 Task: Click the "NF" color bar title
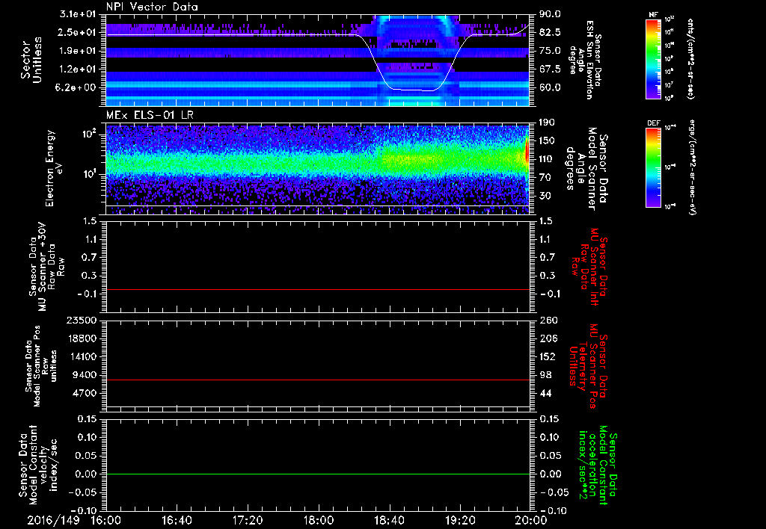click(653, 15)
